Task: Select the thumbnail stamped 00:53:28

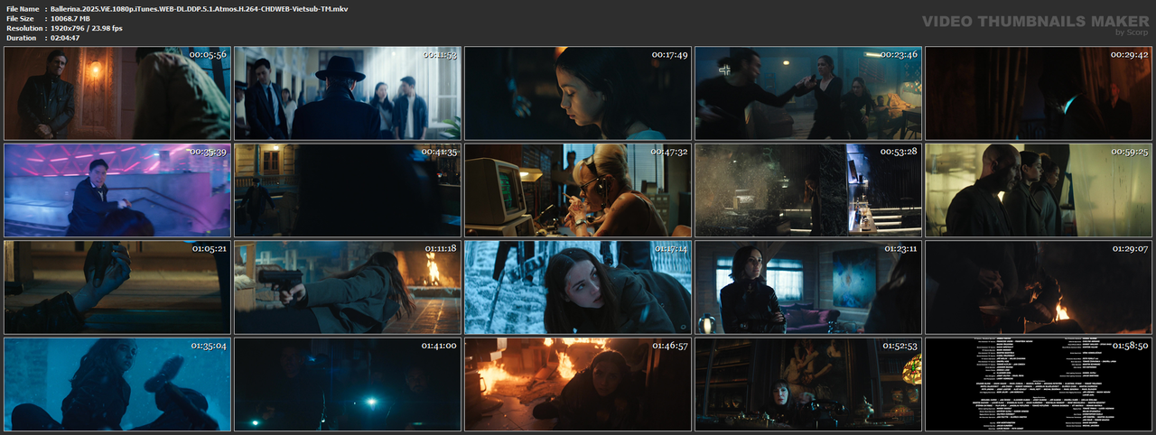Action: point(808,190)
